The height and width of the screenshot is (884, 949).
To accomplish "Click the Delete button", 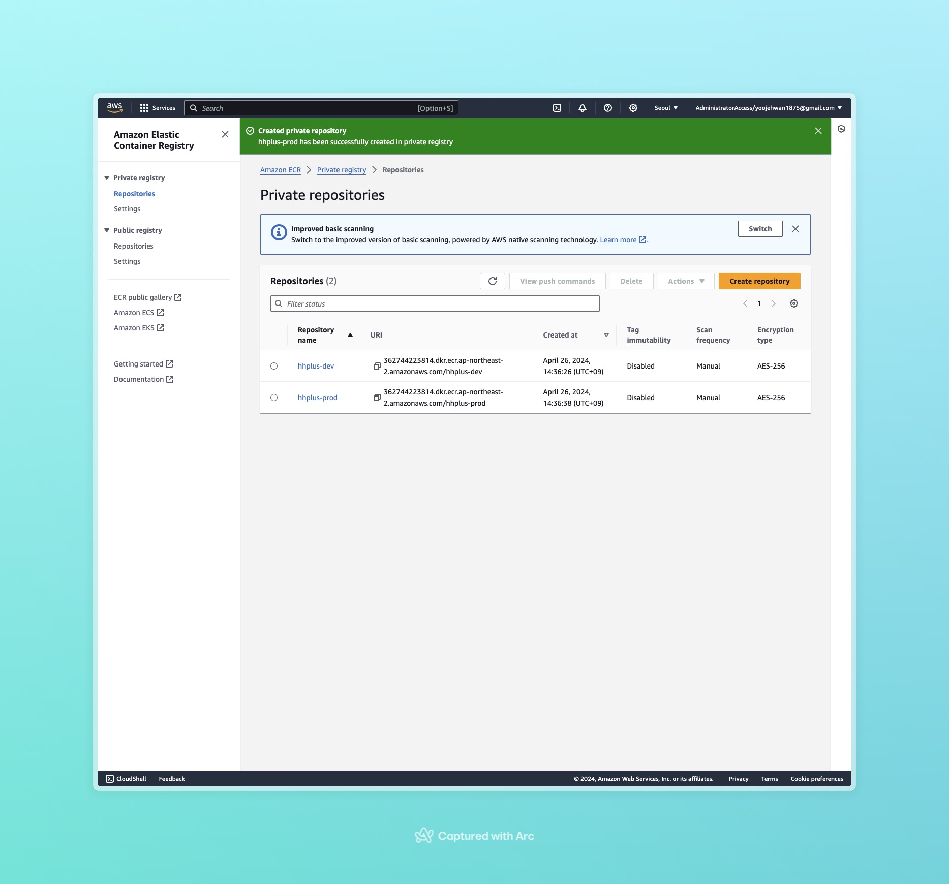I will (631, 281).
